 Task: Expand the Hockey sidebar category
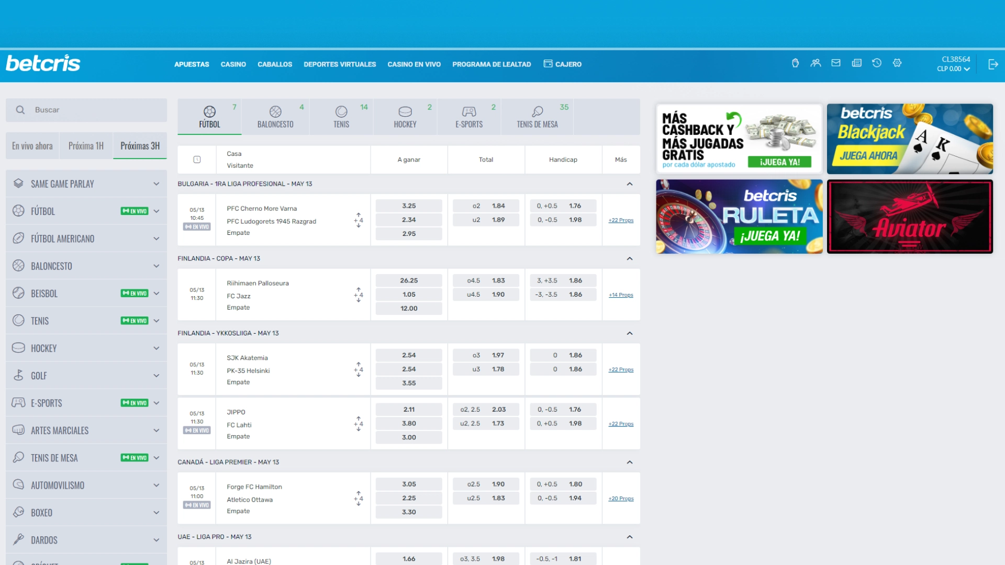156,348
